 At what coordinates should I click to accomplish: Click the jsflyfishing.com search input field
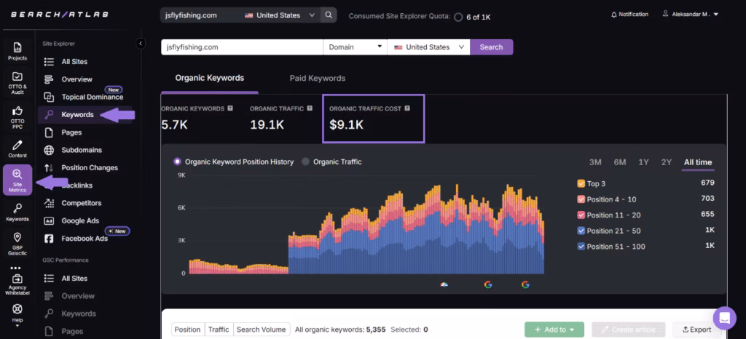[241, 47]
